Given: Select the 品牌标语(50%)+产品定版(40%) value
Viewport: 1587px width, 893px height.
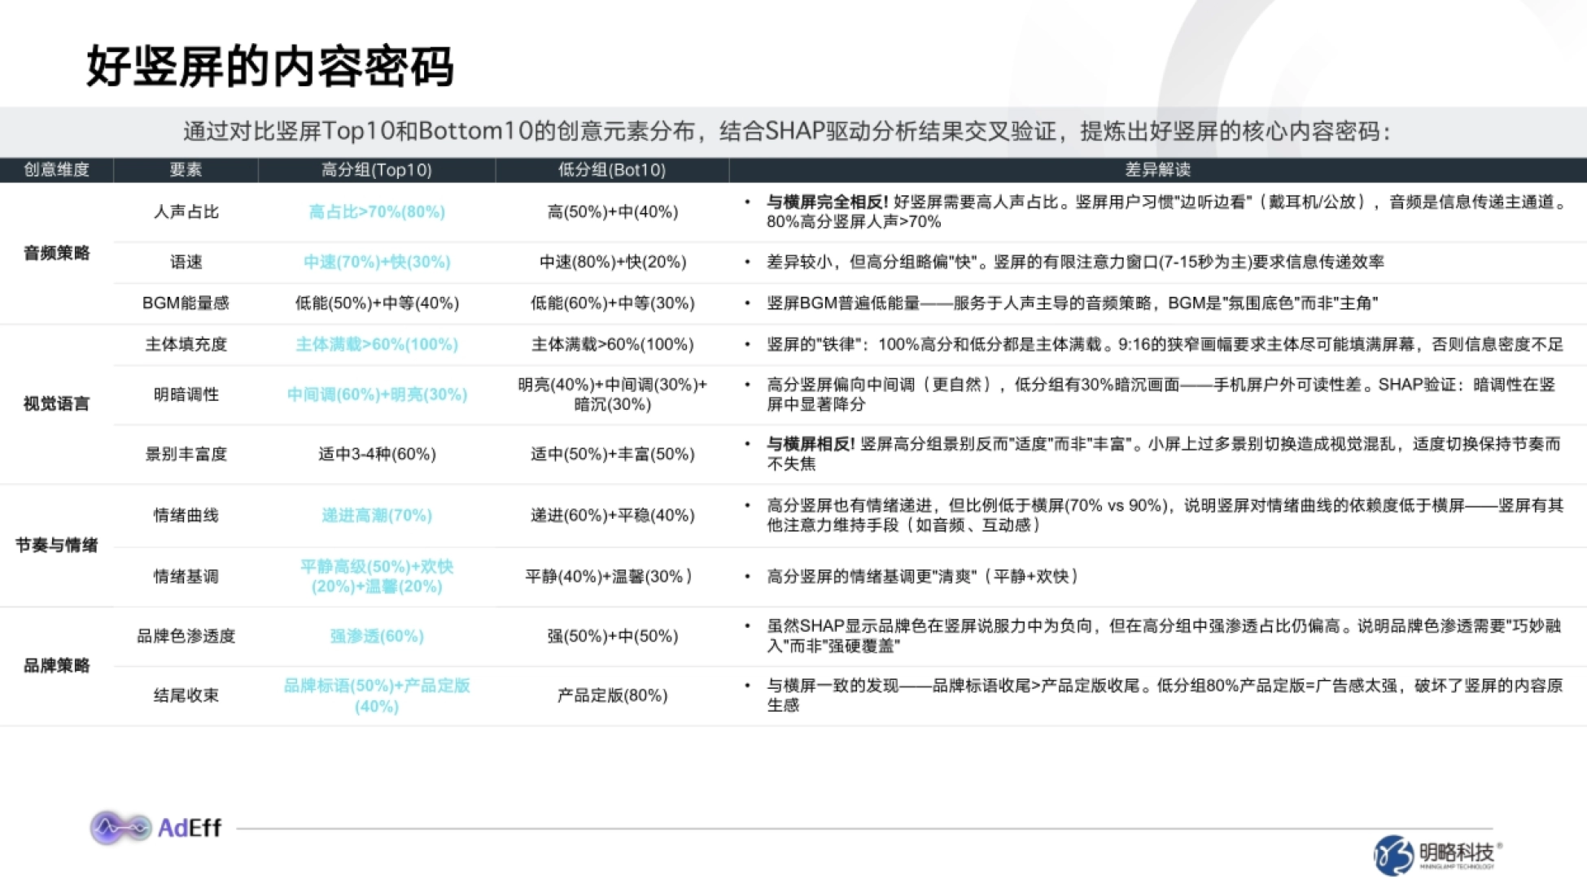Looking at the screenshot, I should (x=377, y=695).
